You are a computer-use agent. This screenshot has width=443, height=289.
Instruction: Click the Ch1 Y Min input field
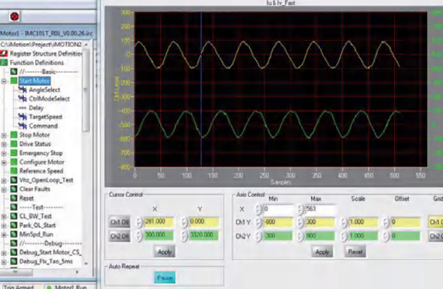coord(278,222)
